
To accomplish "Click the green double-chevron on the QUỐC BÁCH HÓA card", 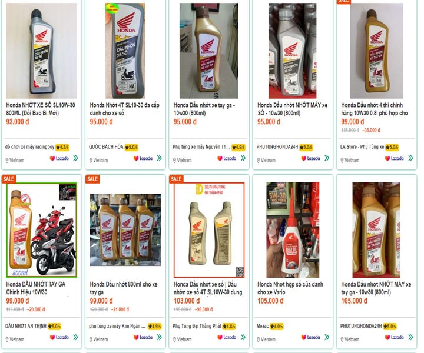I will (x=159, y=158).
